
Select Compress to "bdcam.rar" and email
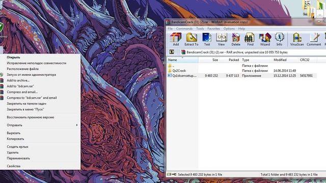click(x=40, y=98)
